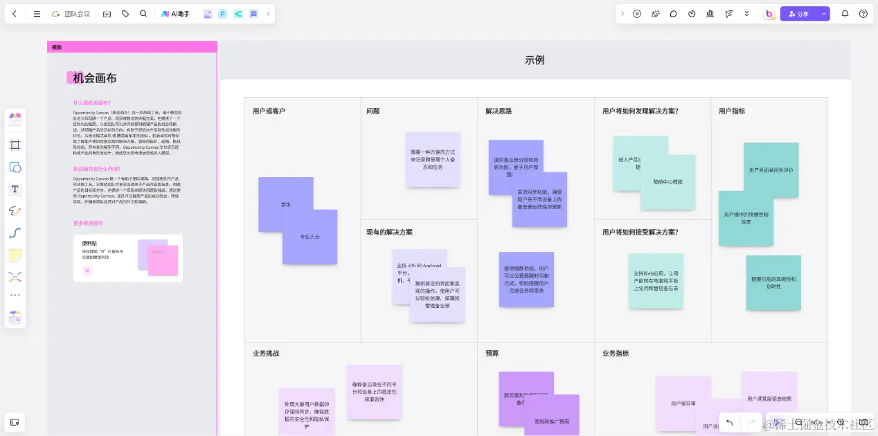Select the yellow sticky note tool
This screenshot has height=436, width=878.
[x=15, y=255]
